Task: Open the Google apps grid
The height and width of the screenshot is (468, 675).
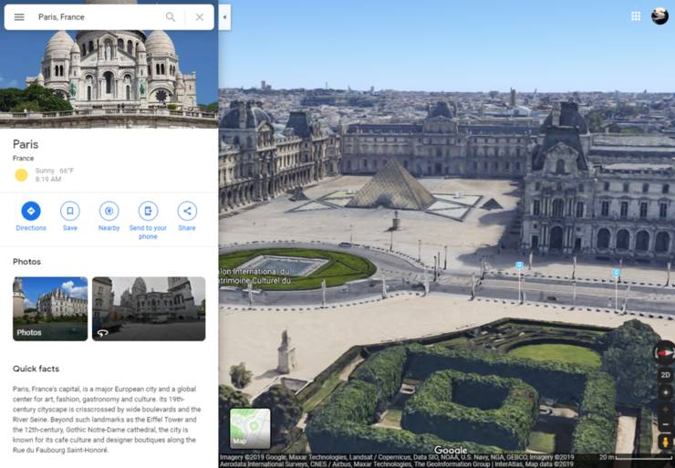Action: 636,16
